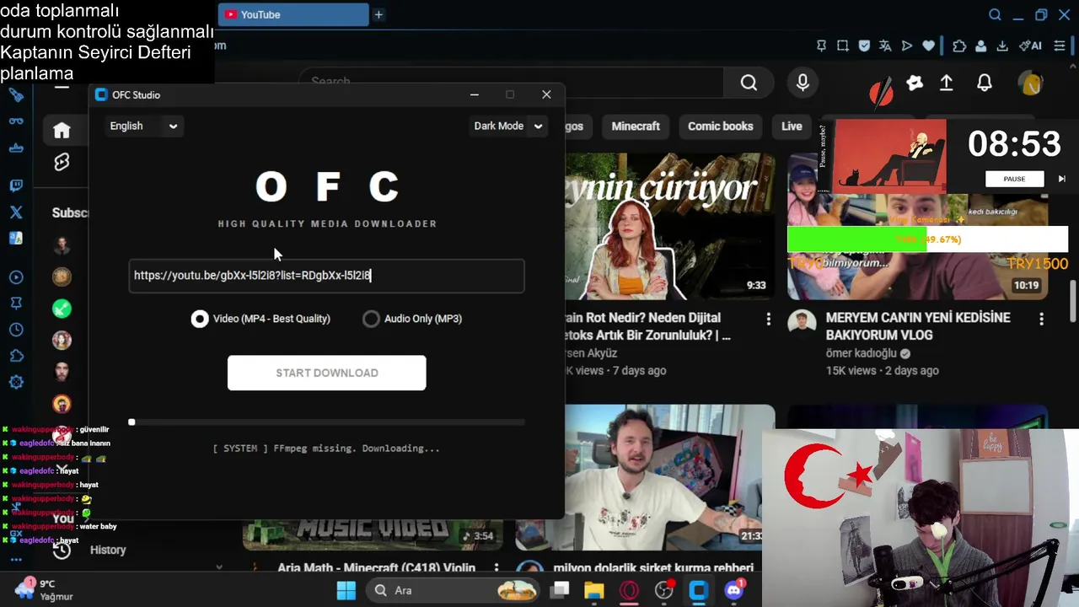This screenshot has height=607, width=1079.
Task: Open YouTube account avatar menu
Action: click(x=1030, y=83)
